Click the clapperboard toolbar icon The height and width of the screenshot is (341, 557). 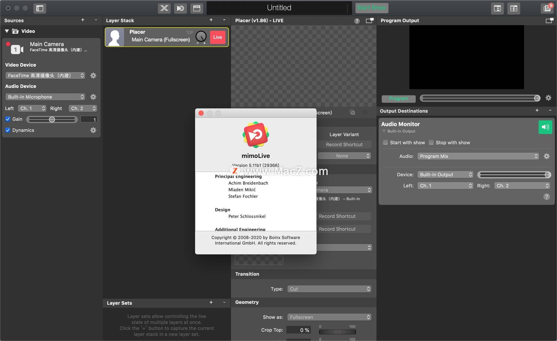point(197,8)
